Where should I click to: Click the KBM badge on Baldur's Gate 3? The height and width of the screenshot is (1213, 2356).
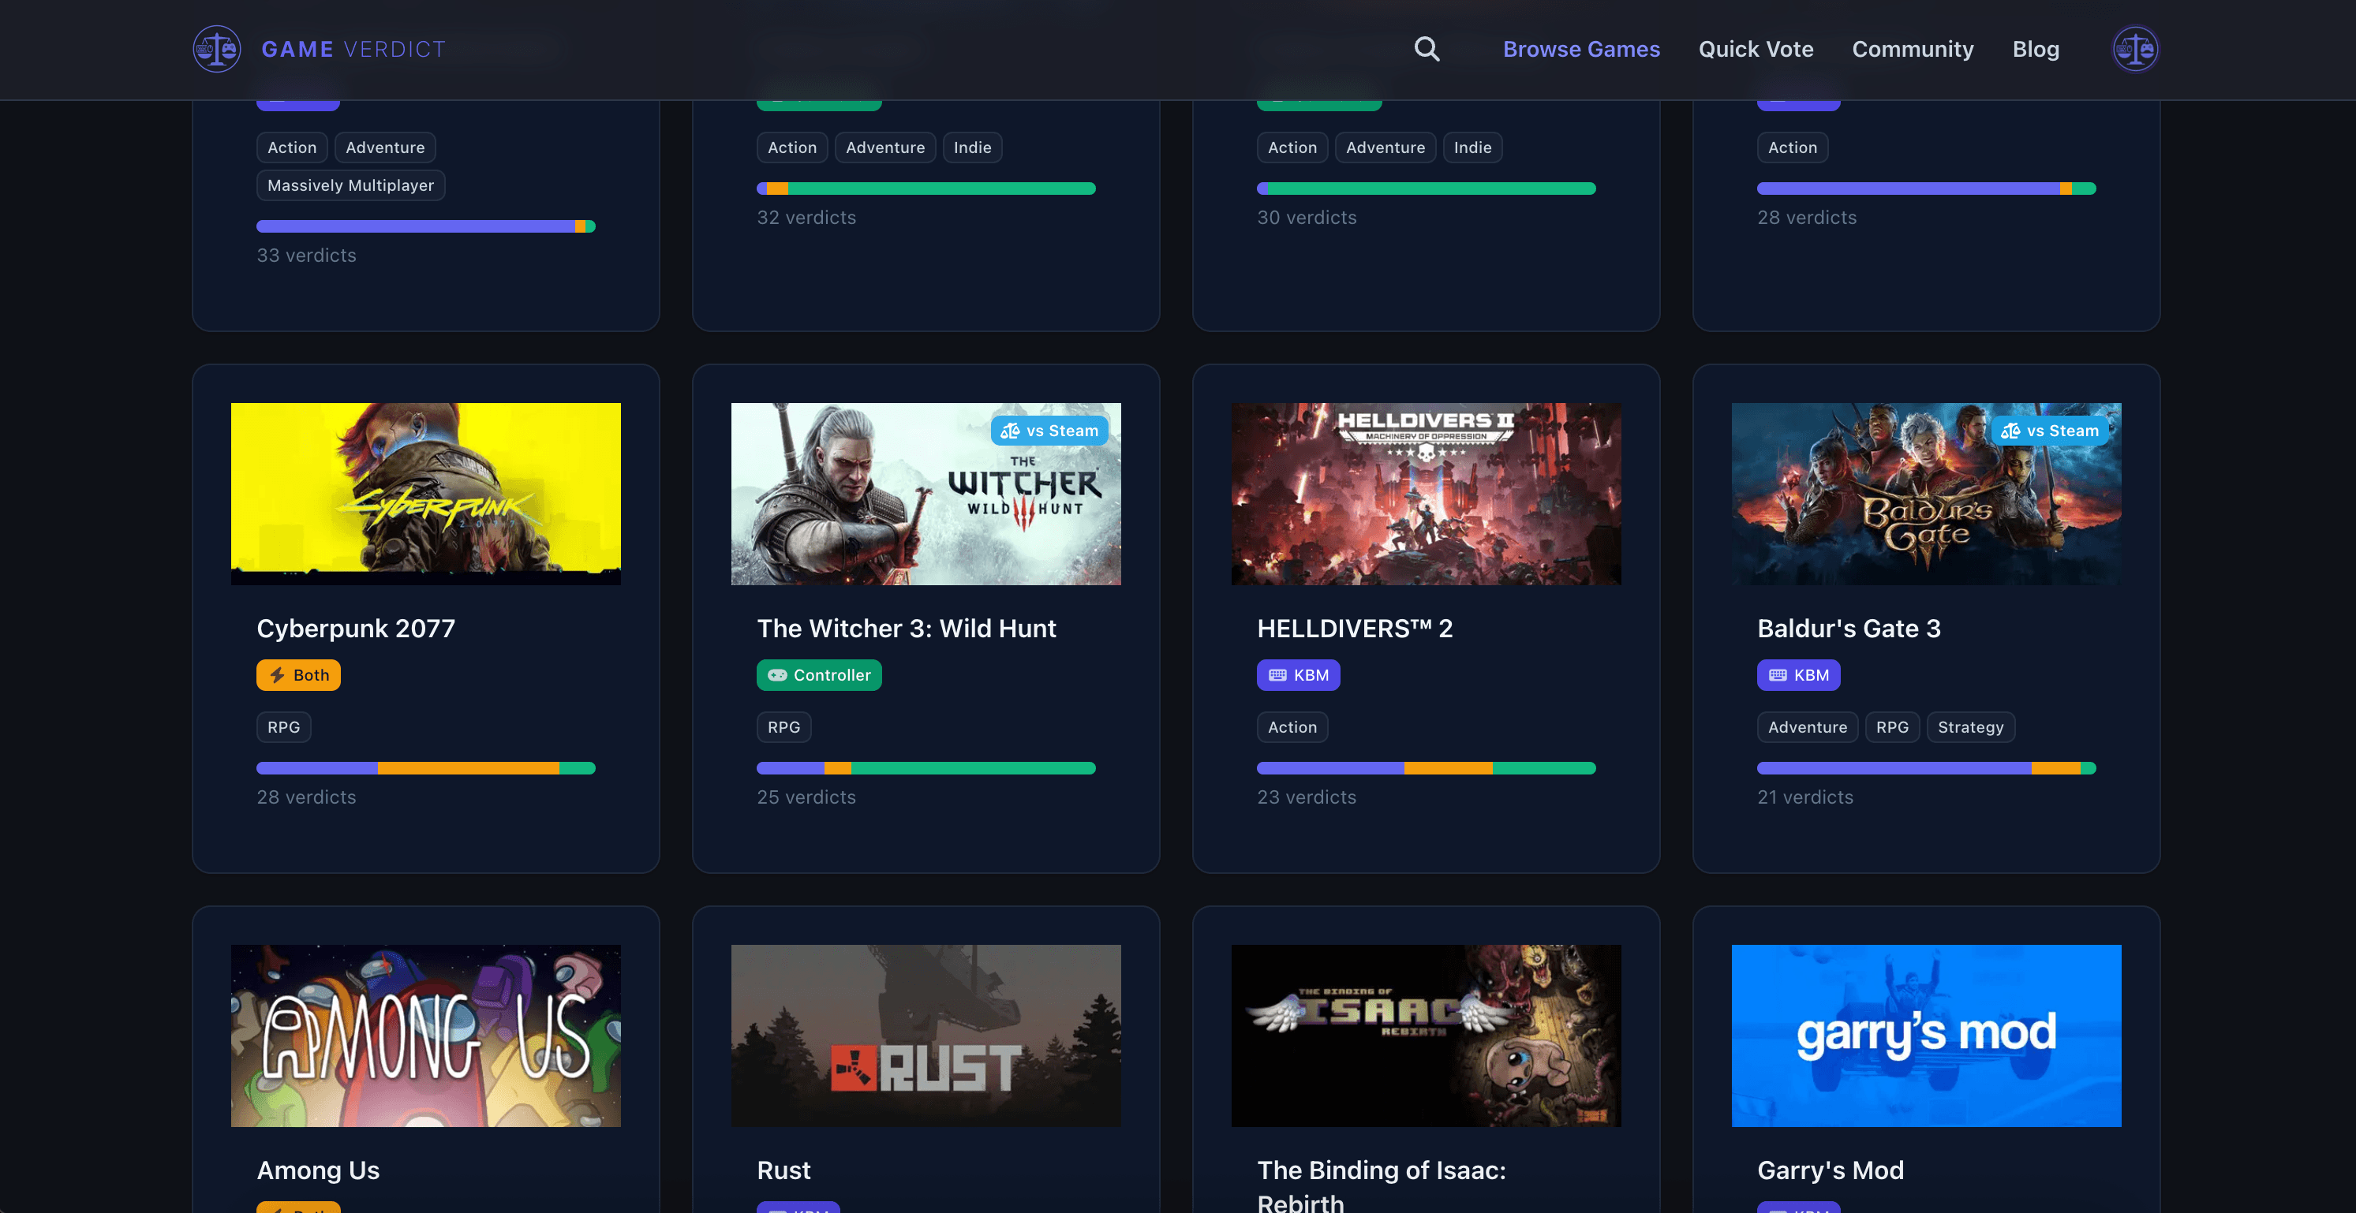pyautogui.click(x=1798, y=674)
